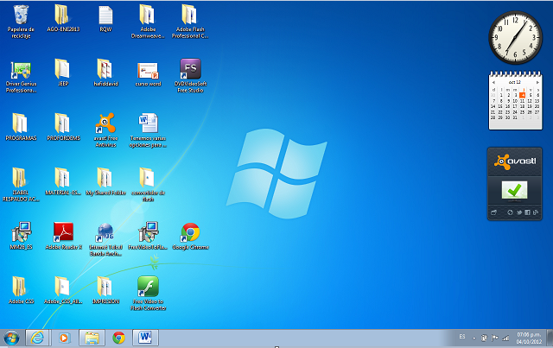The height and width of the screenshot is (348, 553).
Task: Launch Adobe Dreamweaver shortcut
Action: (x=148, y=16)
